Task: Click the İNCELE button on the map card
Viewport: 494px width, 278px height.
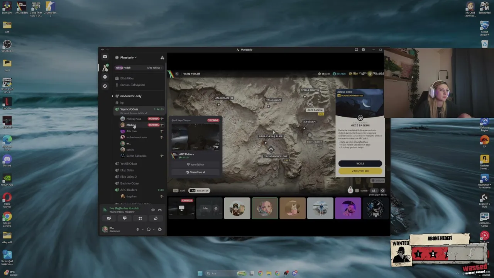Action: coord(360,164)
